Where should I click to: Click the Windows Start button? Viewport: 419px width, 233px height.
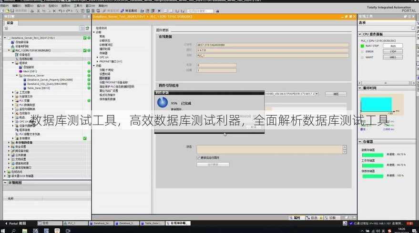pos(3,231)
